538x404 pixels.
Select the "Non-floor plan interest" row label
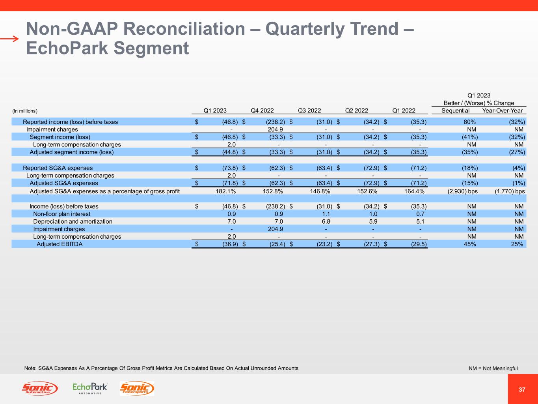pyautogui.click(x=61, y=214)
